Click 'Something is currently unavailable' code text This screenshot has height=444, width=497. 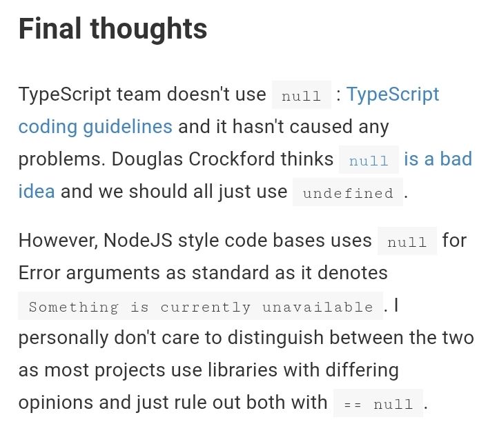201,306
